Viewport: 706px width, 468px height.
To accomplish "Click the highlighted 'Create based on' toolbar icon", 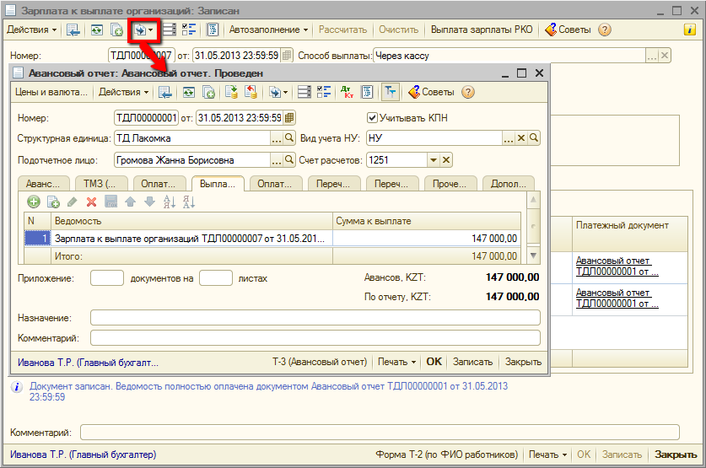I will pos(139,30).
